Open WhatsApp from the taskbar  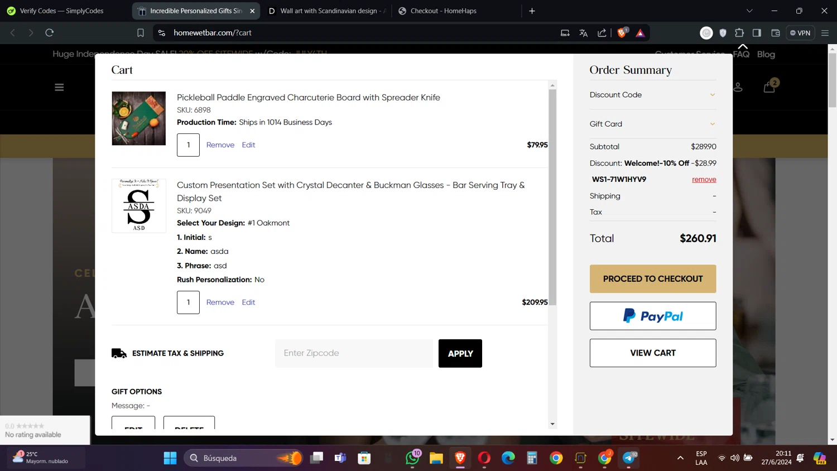(x=412, y=458)
